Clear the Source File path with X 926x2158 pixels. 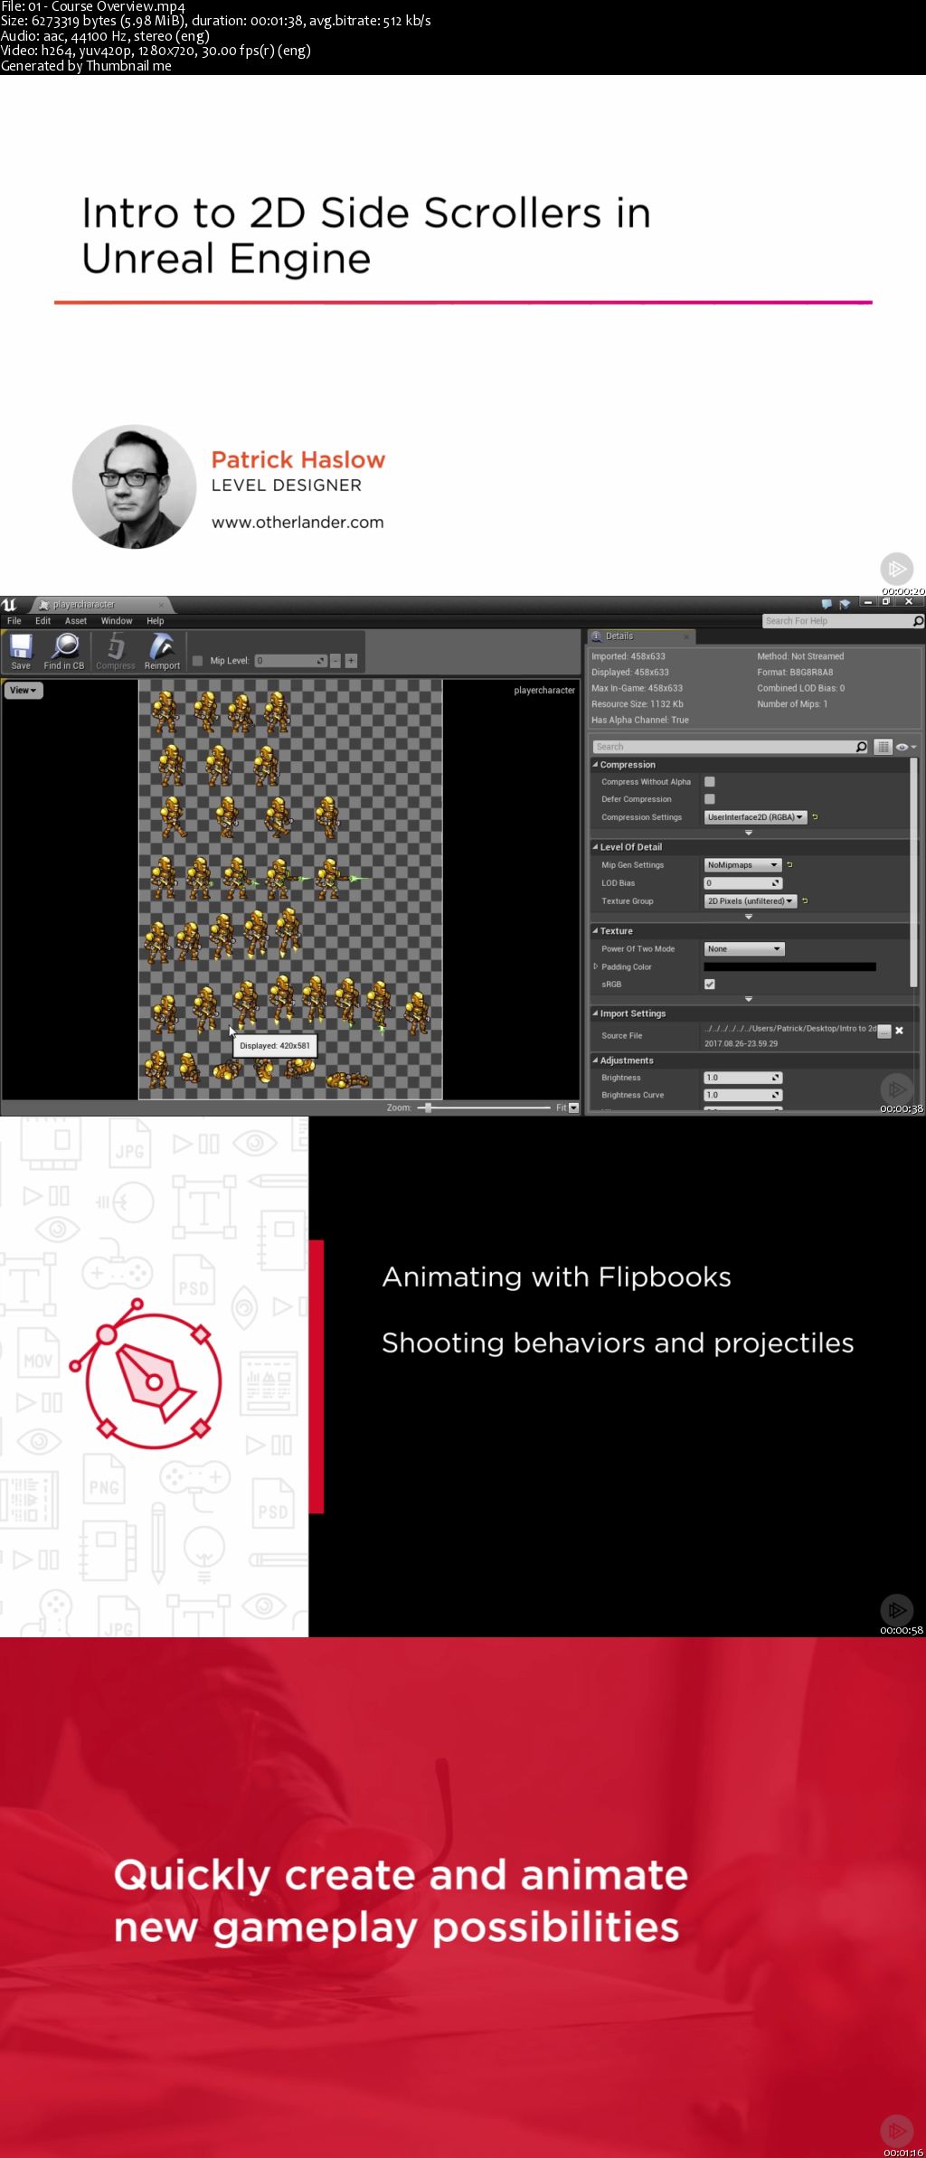[x=899, y=1031]
